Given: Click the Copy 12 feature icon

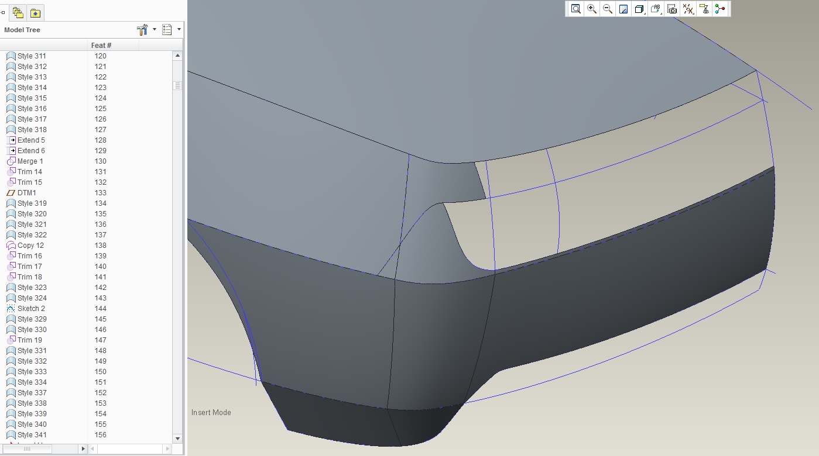Looking at the screenshot, I should pyautogui.click(x=11, y=246).
